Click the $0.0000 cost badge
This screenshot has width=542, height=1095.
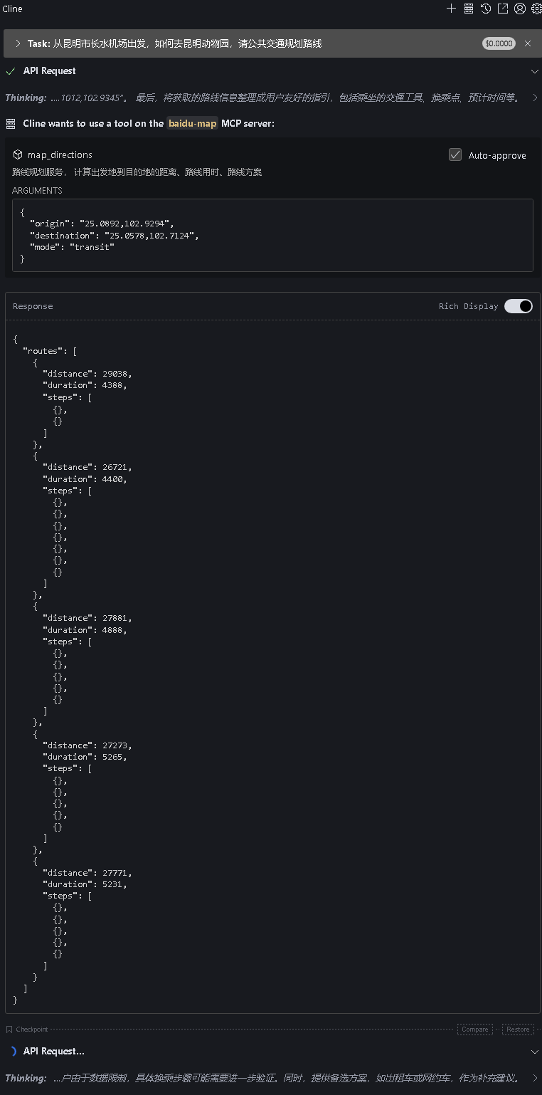point(499,43)
